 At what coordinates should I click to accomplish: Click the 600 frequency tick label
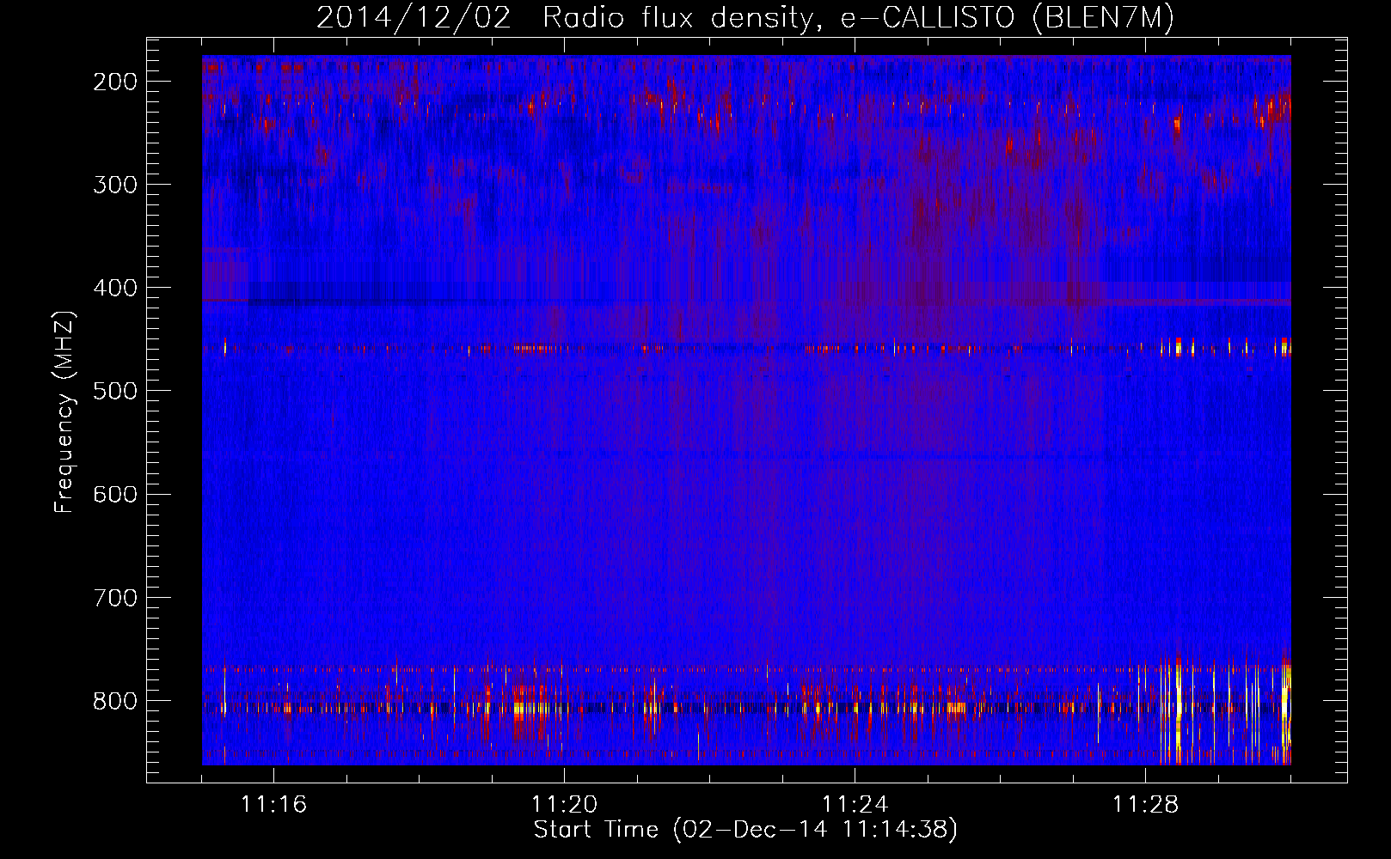[x=114, y=494]
